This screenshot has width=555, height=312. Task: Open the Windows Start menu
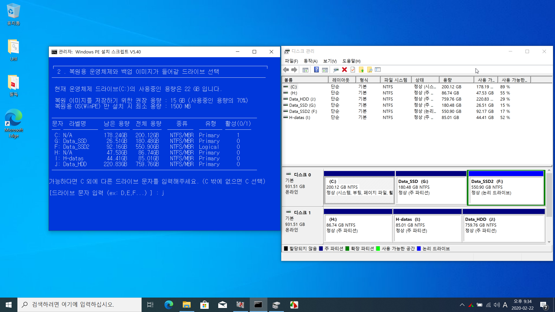pos(9,305)
